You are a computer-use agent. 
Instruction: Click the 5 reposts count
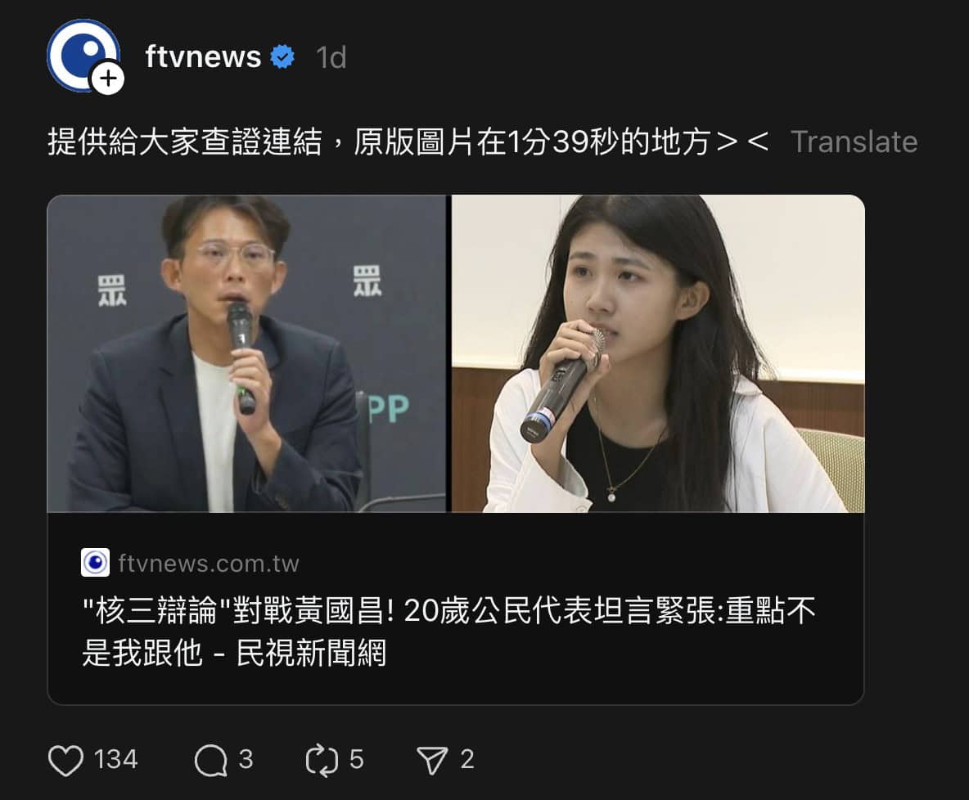click(357, 760)
